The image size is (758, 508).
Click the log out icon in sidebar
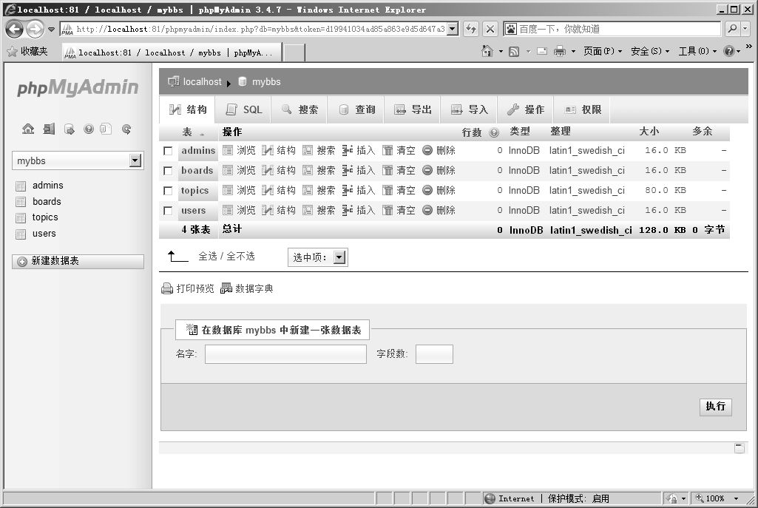click(x=49, y=129)
